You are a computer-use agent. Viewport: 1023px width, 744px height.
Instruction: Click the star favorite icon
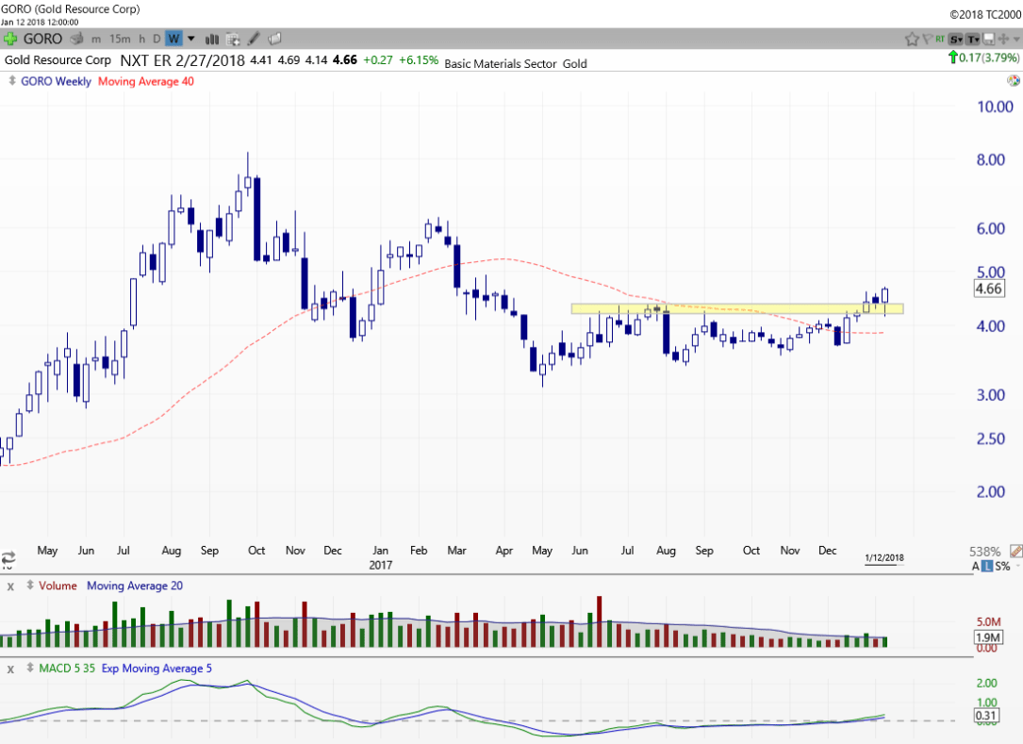pyautogui.click(x=912, y=39)
